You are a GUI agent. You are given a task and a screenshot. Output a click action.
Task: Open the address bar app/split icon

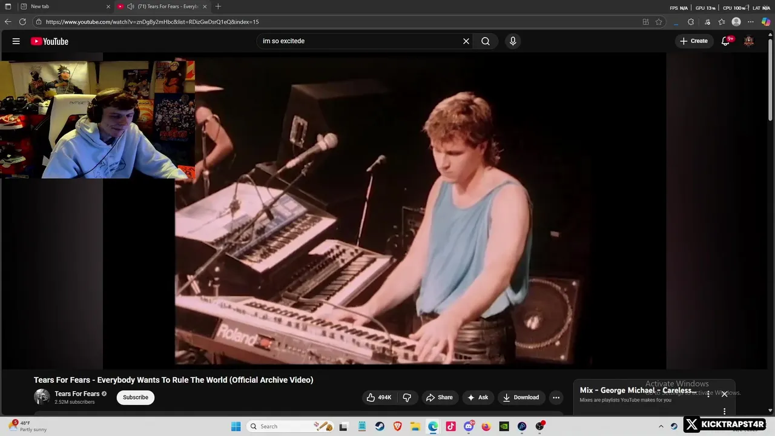tap(645, 22)
